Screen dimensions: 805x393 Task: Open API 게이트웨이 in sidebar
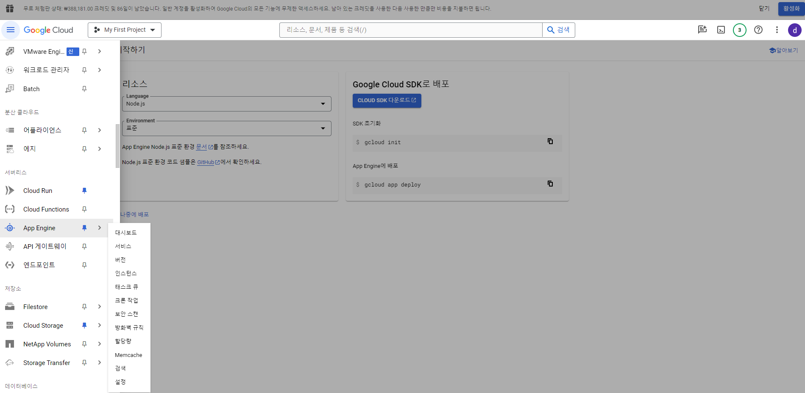pyautogui.click(x=45, y=246)
